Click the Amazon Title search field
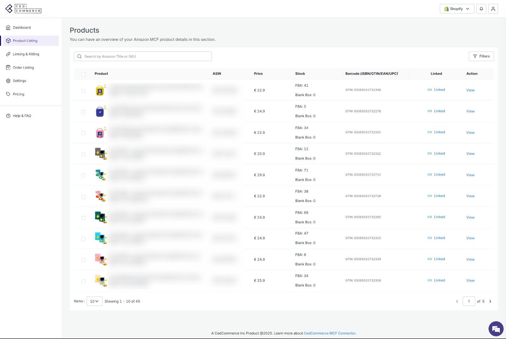The height and width of the screenshot is (339, 506). point(142,56)
